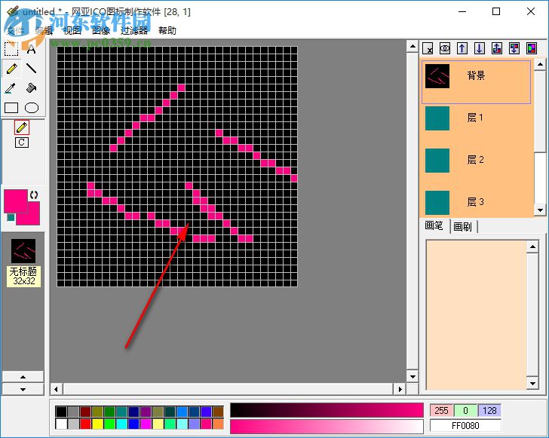This screenshot has width=549, height=438.
Task: Click layers list scroll up arrow
Action: pyautogui.click(x=540, y=64)
